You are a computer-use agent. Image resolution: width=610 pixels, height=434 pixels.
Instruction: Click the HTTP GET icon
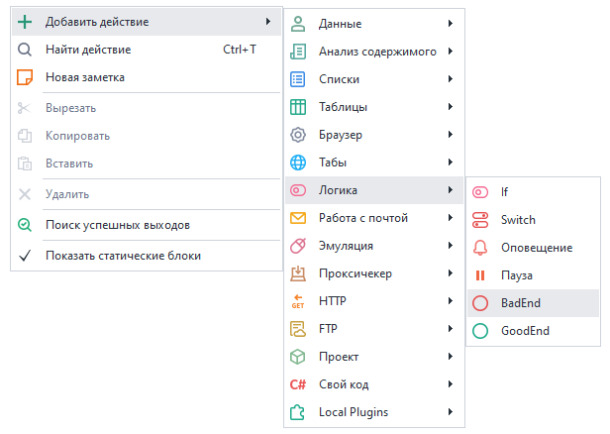[298, 301]
